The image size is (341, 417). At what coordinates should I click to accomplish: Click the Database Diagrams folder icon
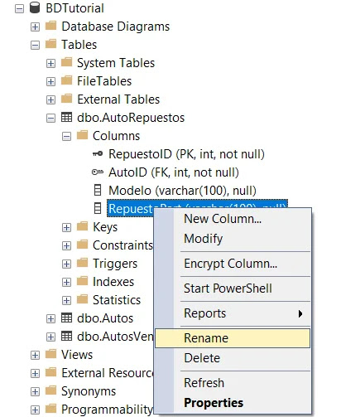point(50,26)
